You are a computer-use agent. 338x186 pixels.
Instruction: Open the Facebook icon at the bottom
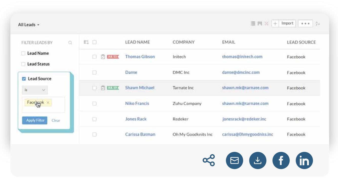point(281,160)
